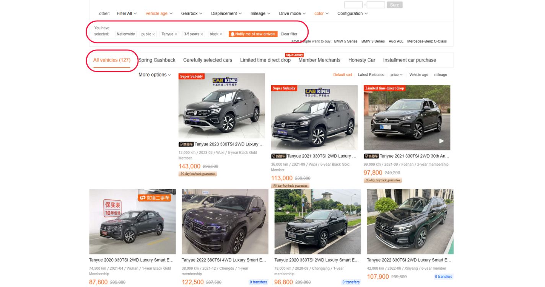Click the Nationwide filter tag

[x=126, y=34]
